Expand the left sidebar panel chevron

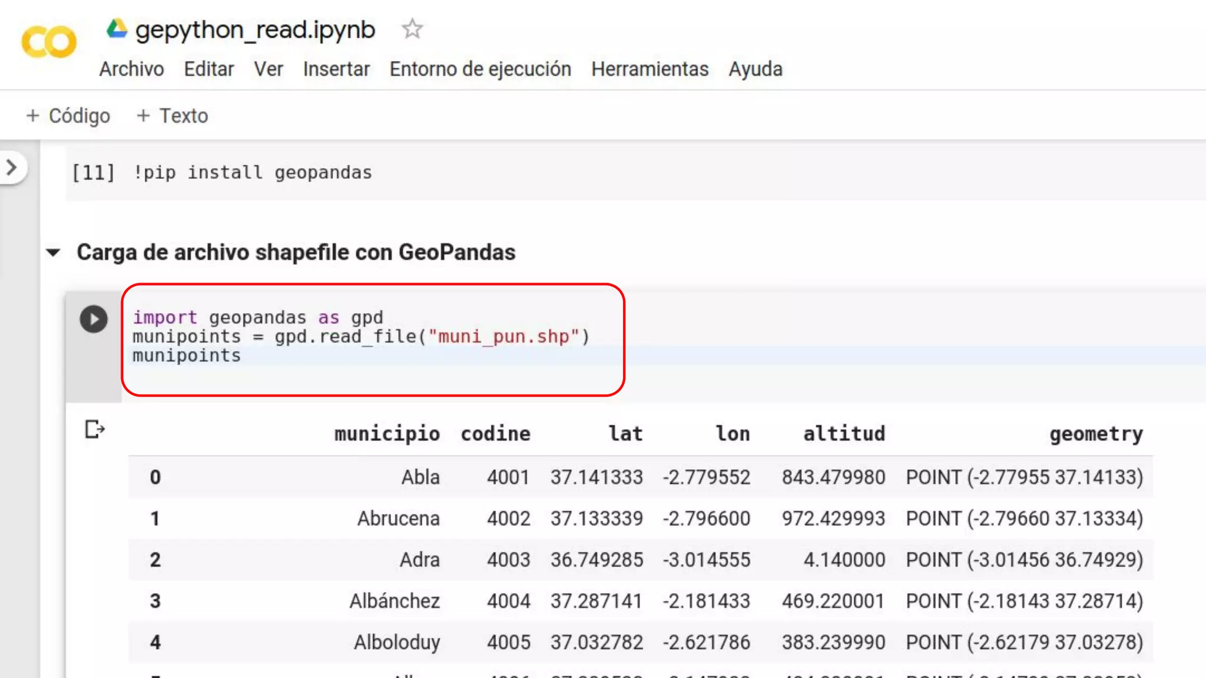(x=12, y=168)
